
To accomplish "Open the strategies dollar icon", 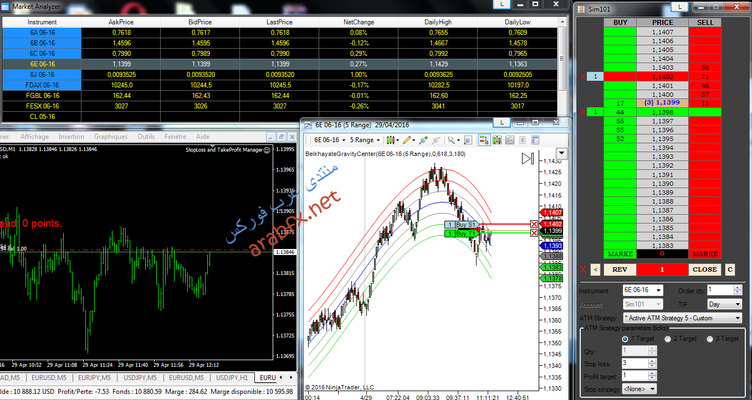I will click(x=523, y=140).
